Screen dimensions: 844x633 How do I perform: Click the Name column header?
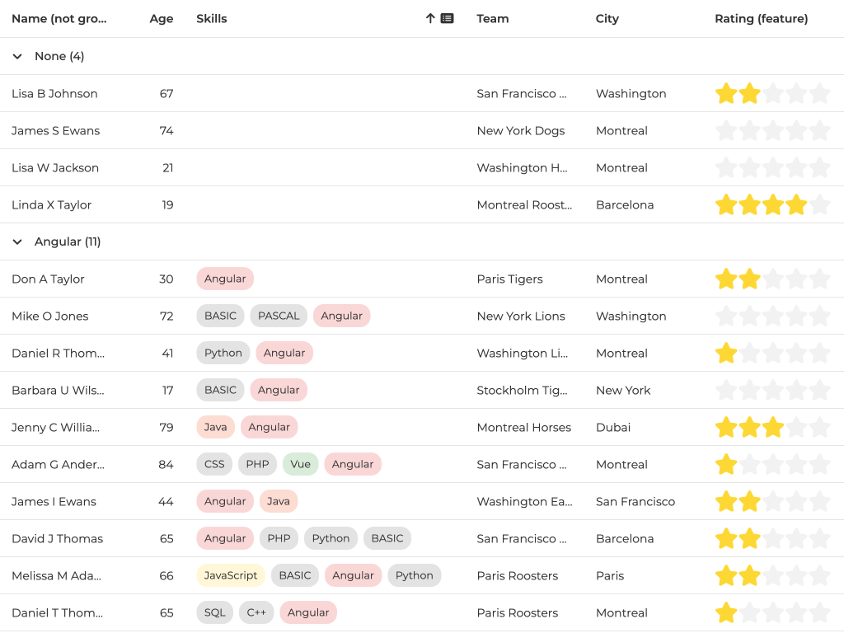point(59,18)
